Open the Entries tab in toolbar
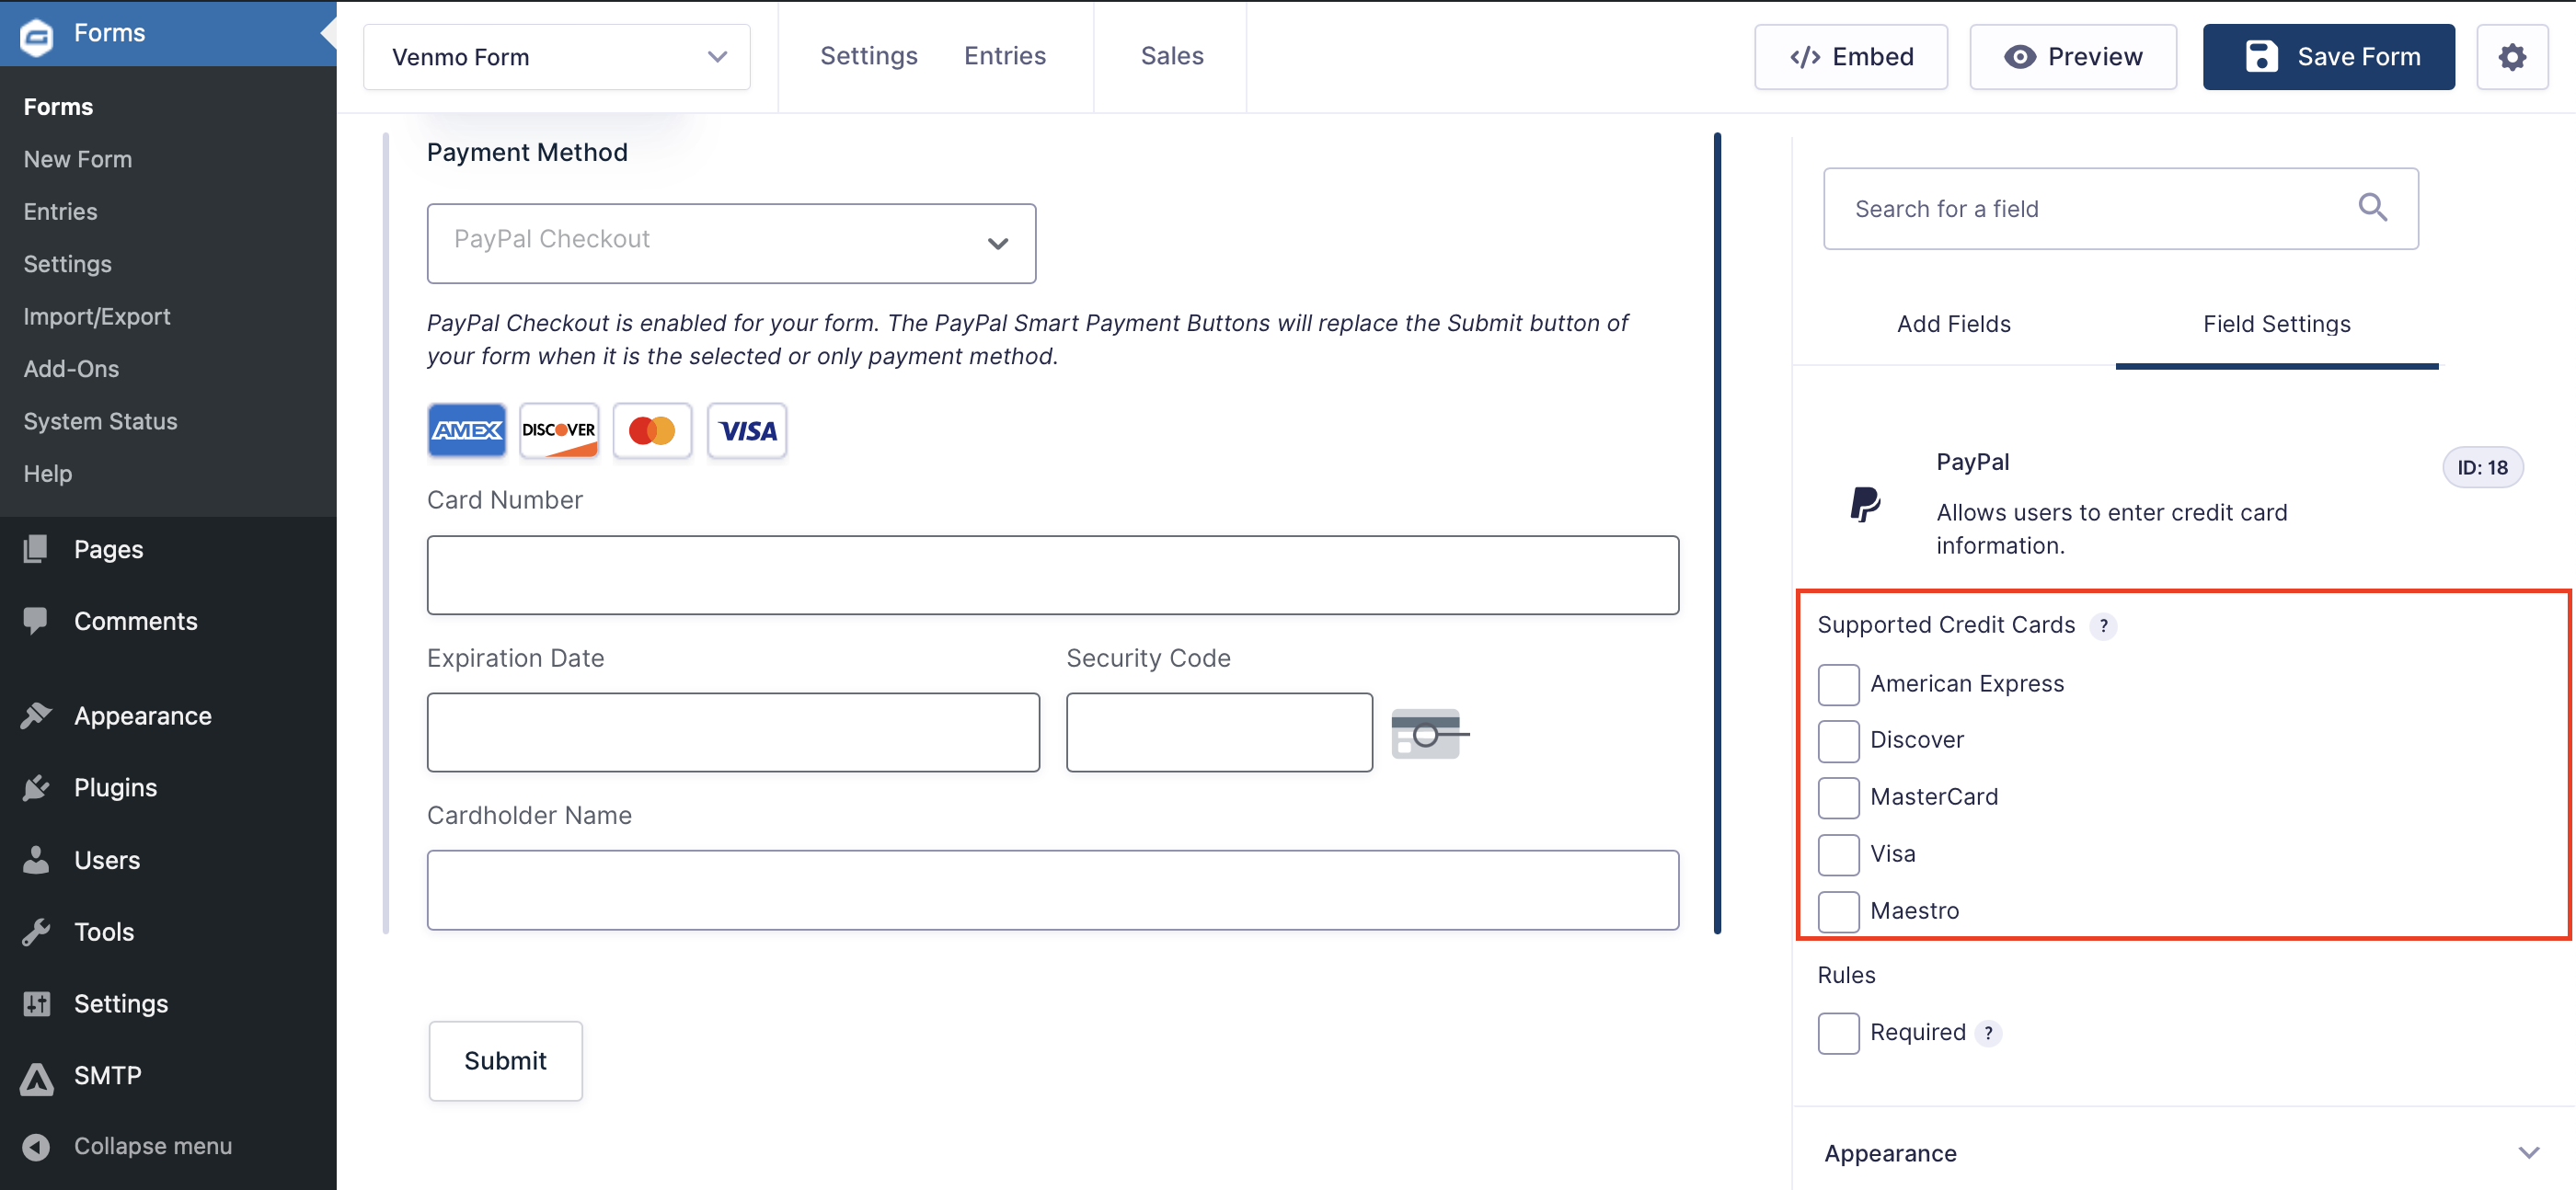Screen dimensions: 2576x1190 pos(1004,56)
